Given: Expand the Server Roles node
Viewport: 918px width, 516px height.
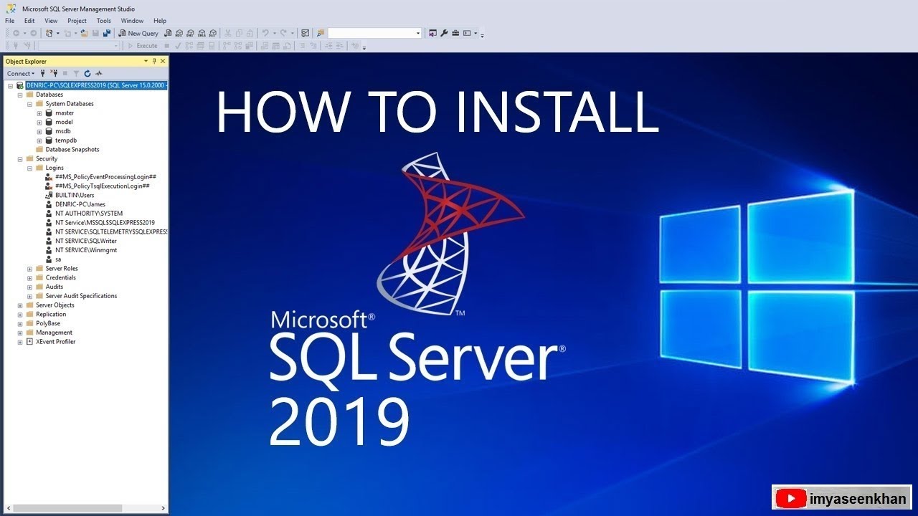Looking at the screenshot, I should (x=30, y=269).
